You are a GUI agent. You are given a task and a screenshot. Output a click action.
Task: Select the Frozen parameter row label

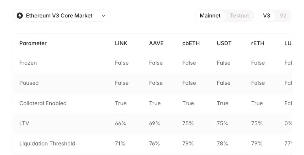click(28, 63)
